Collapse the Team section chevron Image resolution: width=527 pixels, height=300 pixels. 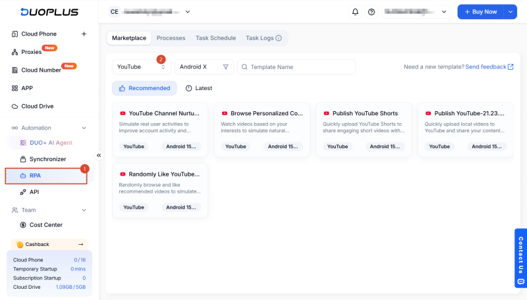click(x=84, y=210)
